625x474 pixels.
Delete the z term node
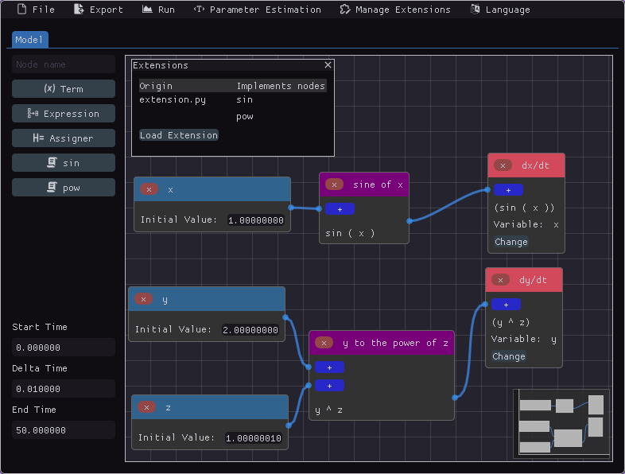[146, 407]
